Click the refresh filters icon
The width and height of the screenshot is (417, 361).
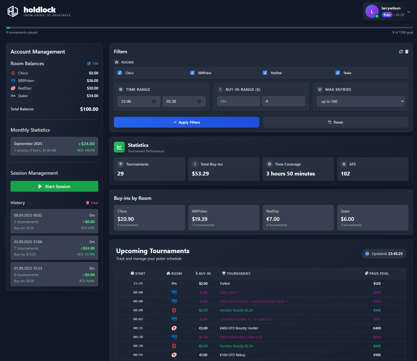click(401, 52)
